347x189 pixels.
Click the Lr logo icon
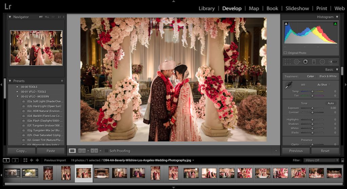point(8,7)
